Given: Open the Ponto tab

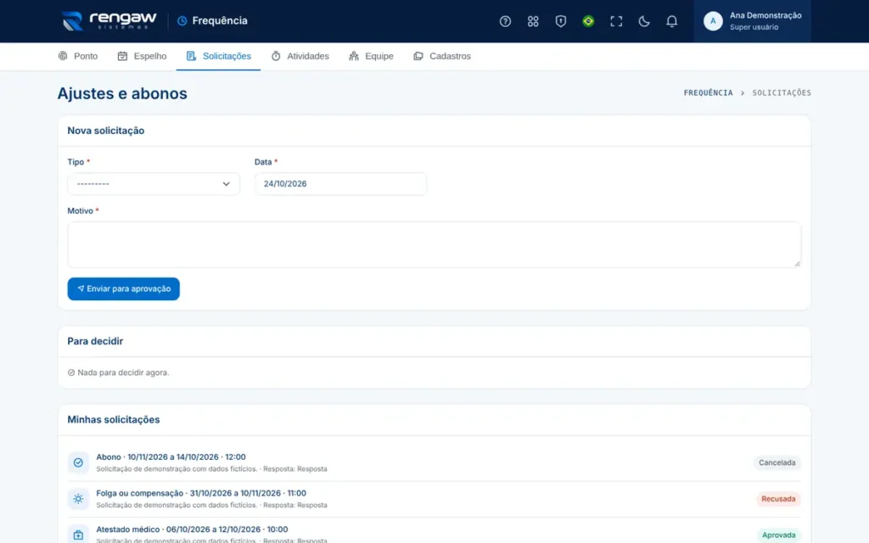Looking at the screenshot, I should pos(78,56).
